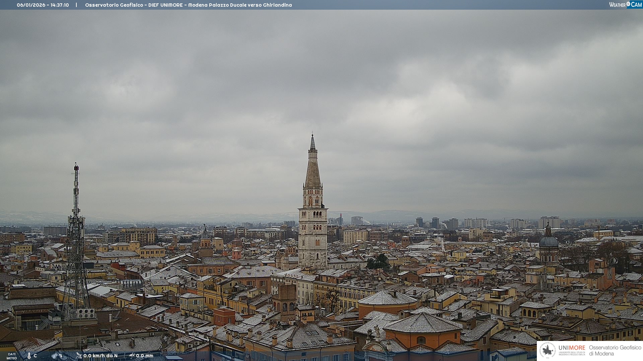Click the temperature C reading value
This screenshot has width=643, height=361.
point(35,356)
